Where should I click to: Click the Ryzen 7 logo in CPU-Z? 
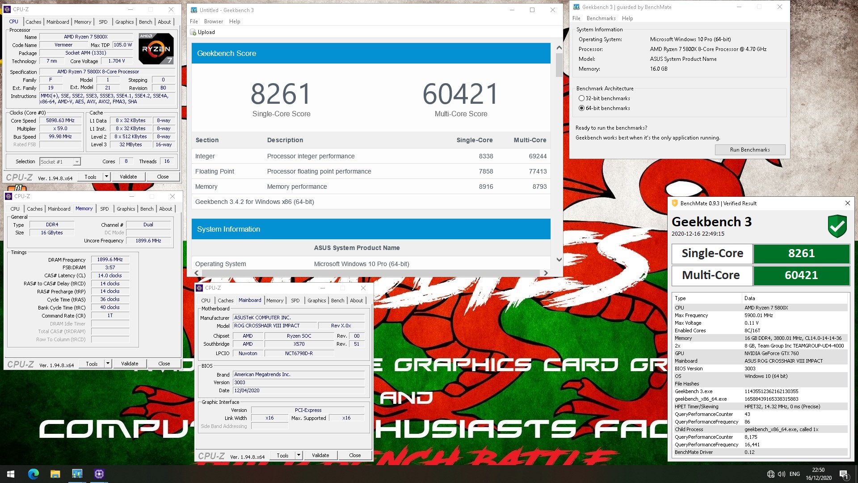coord(156,49)
